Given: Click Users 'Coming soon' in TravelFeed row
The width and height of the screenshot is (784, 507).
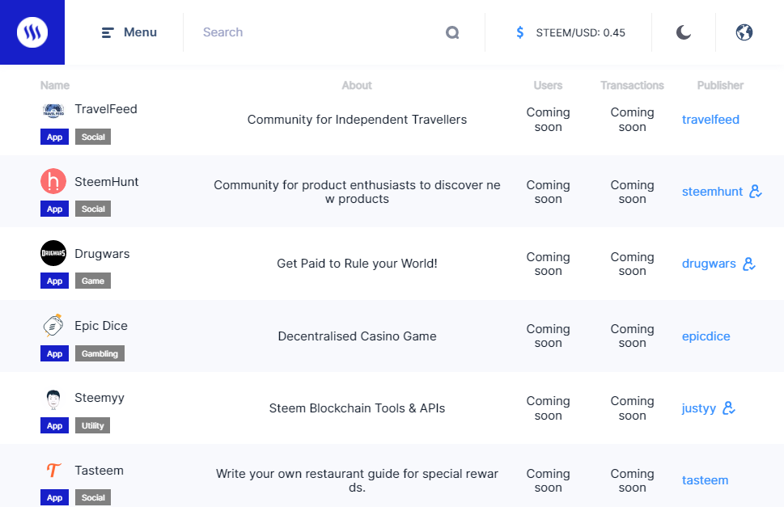Looking at the screenshot, I should [548, 120].
